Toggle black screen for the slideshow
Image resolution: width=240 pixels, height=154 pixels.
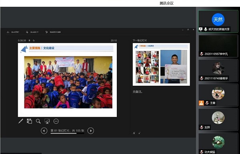(47, 121)
